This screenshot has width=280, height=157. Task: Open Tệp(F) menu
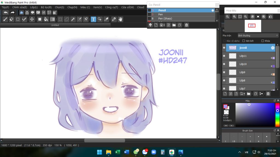[x=5, y=7]
